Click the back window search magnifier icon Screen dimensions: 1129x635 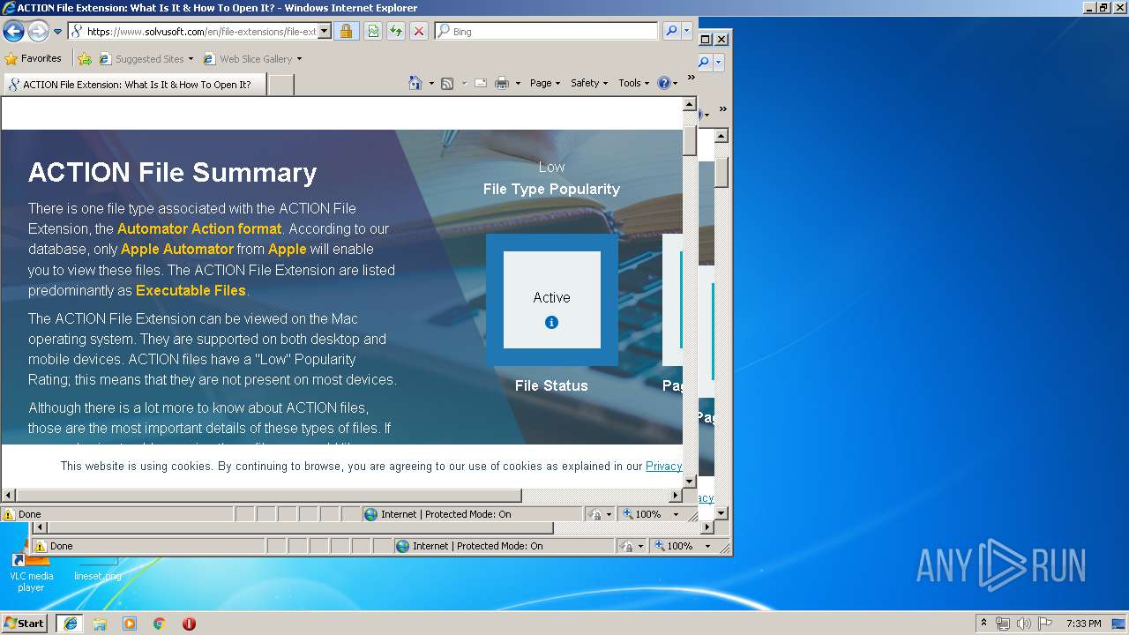tap(704, 63)
